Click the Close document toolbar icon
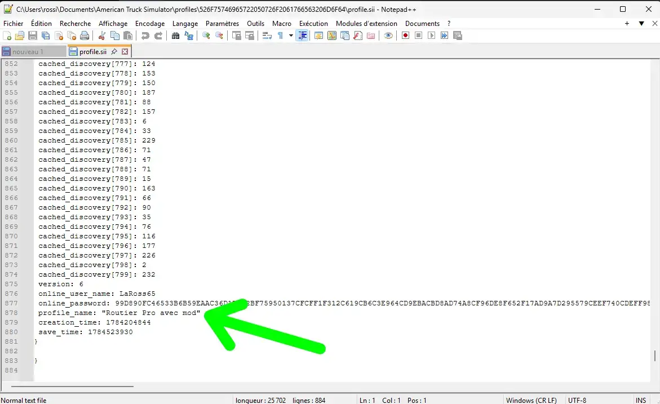 (59, 35)
